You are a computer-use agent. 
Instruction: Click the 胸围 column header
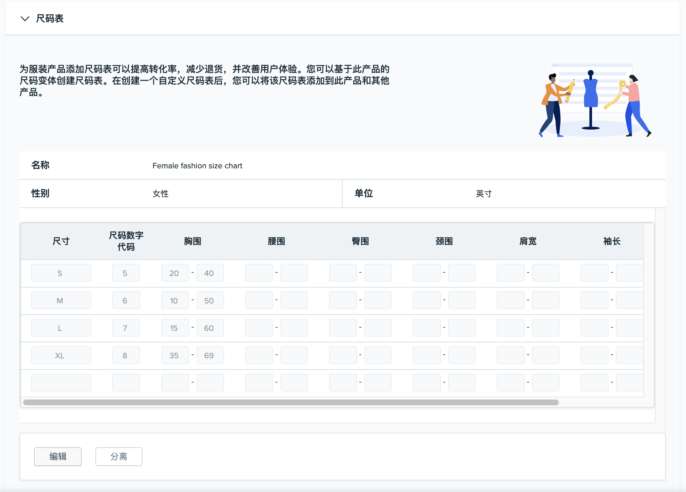tap(193, 241)
